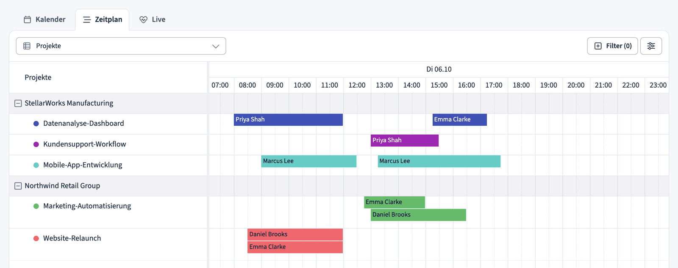Click the 22:00 time header

tap(631, 86)
